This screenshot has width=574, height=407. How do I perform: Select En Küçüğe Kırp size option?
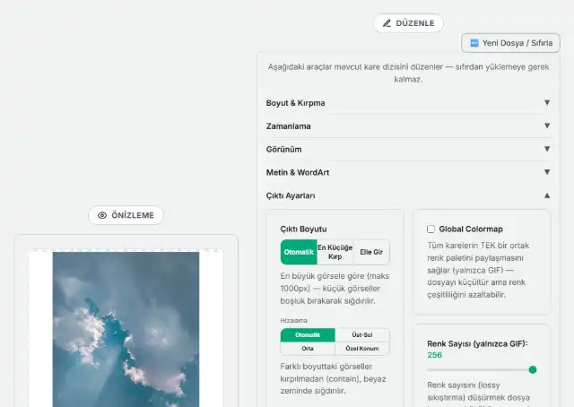tap(335, 252)
